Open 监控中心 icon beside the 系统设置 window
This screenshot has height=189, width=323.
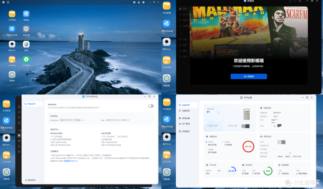[x=167, y=137]
